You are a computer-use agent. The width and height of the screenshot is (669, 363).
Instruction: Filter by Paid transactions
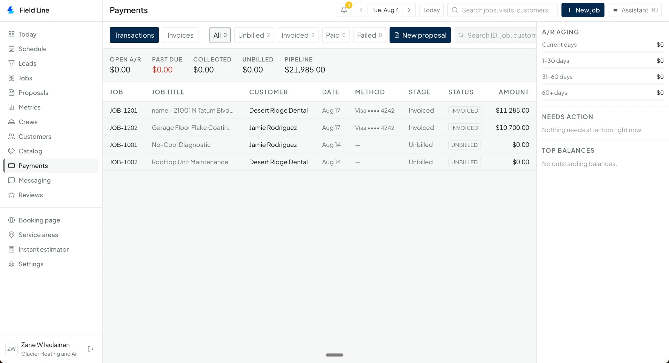pos(336,35)
